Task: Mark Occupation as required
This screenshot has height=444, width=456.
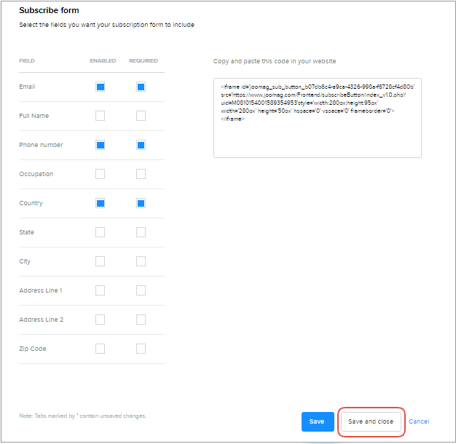Action: (x=141, y=174)
